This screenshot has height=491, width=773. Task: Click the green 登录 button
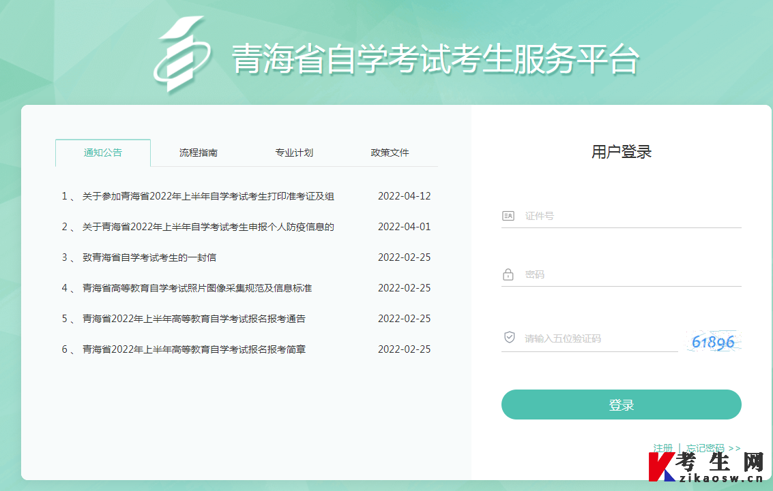(621, 405)
